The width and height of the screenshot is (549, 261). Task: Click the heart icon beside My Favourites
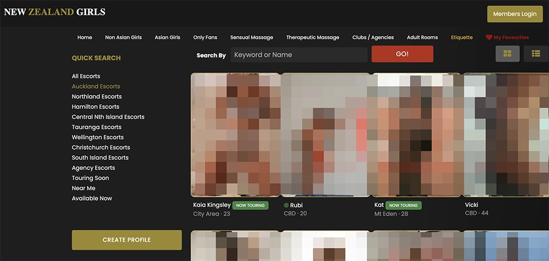(489, 38)
